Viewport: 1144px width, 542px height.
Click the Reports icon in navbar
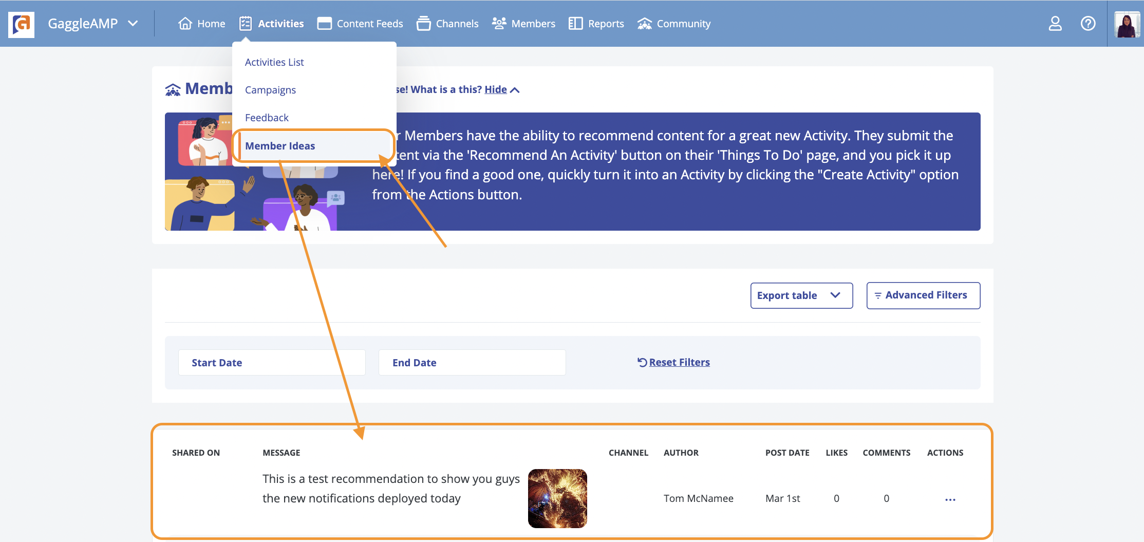[x=575, y=24]
